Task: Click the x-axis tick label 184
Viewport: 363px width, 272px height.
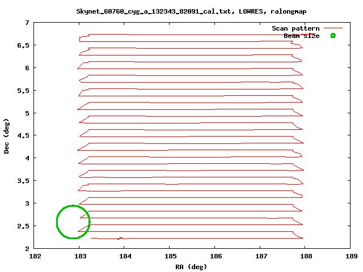Action: pyautogui.click(x=125, y=256)
